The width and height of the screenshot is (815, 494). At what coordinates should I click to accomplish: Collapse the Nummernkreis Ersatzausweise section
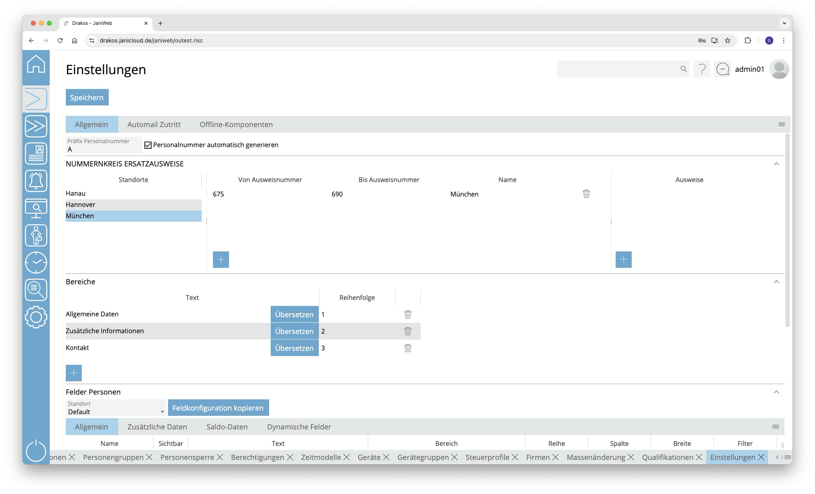coord(776,164)
